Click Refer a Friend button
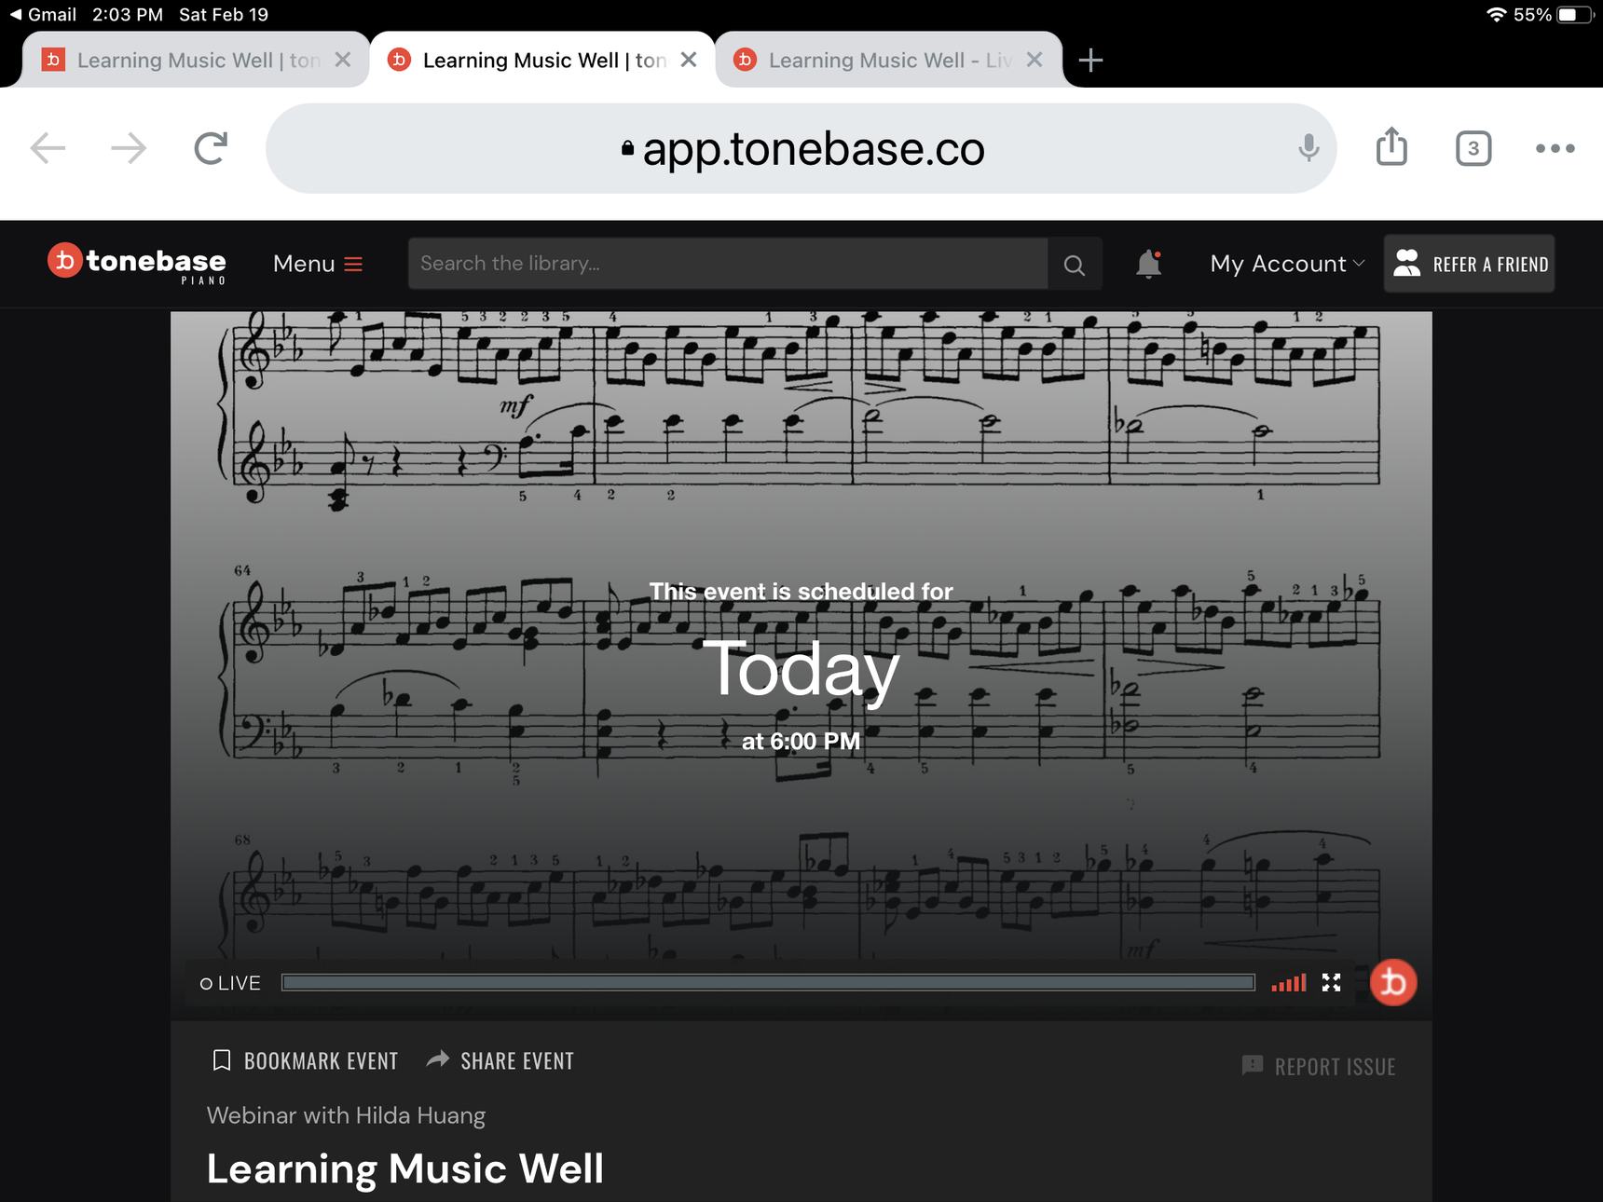This screenshot has height=1202, width=1603. coord(1469,264)
